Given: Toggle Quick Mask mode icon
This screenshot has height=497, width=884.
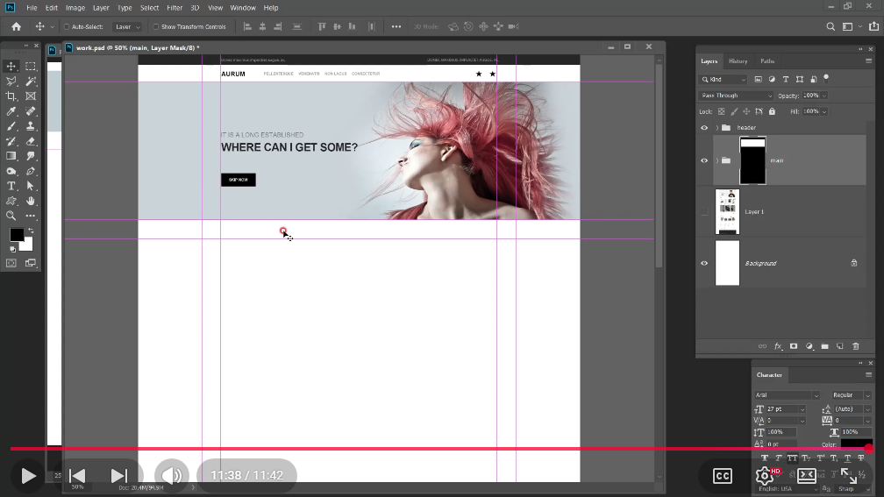Looking at the screenshot, I should (11, 263).
